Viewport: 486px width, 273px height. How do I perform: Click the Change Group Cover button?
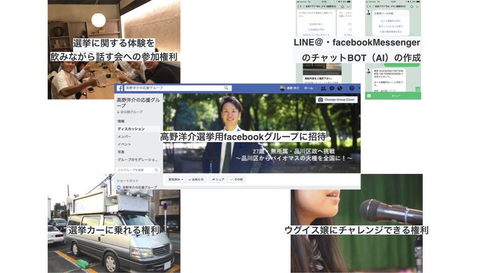click(x=337, y=100)
